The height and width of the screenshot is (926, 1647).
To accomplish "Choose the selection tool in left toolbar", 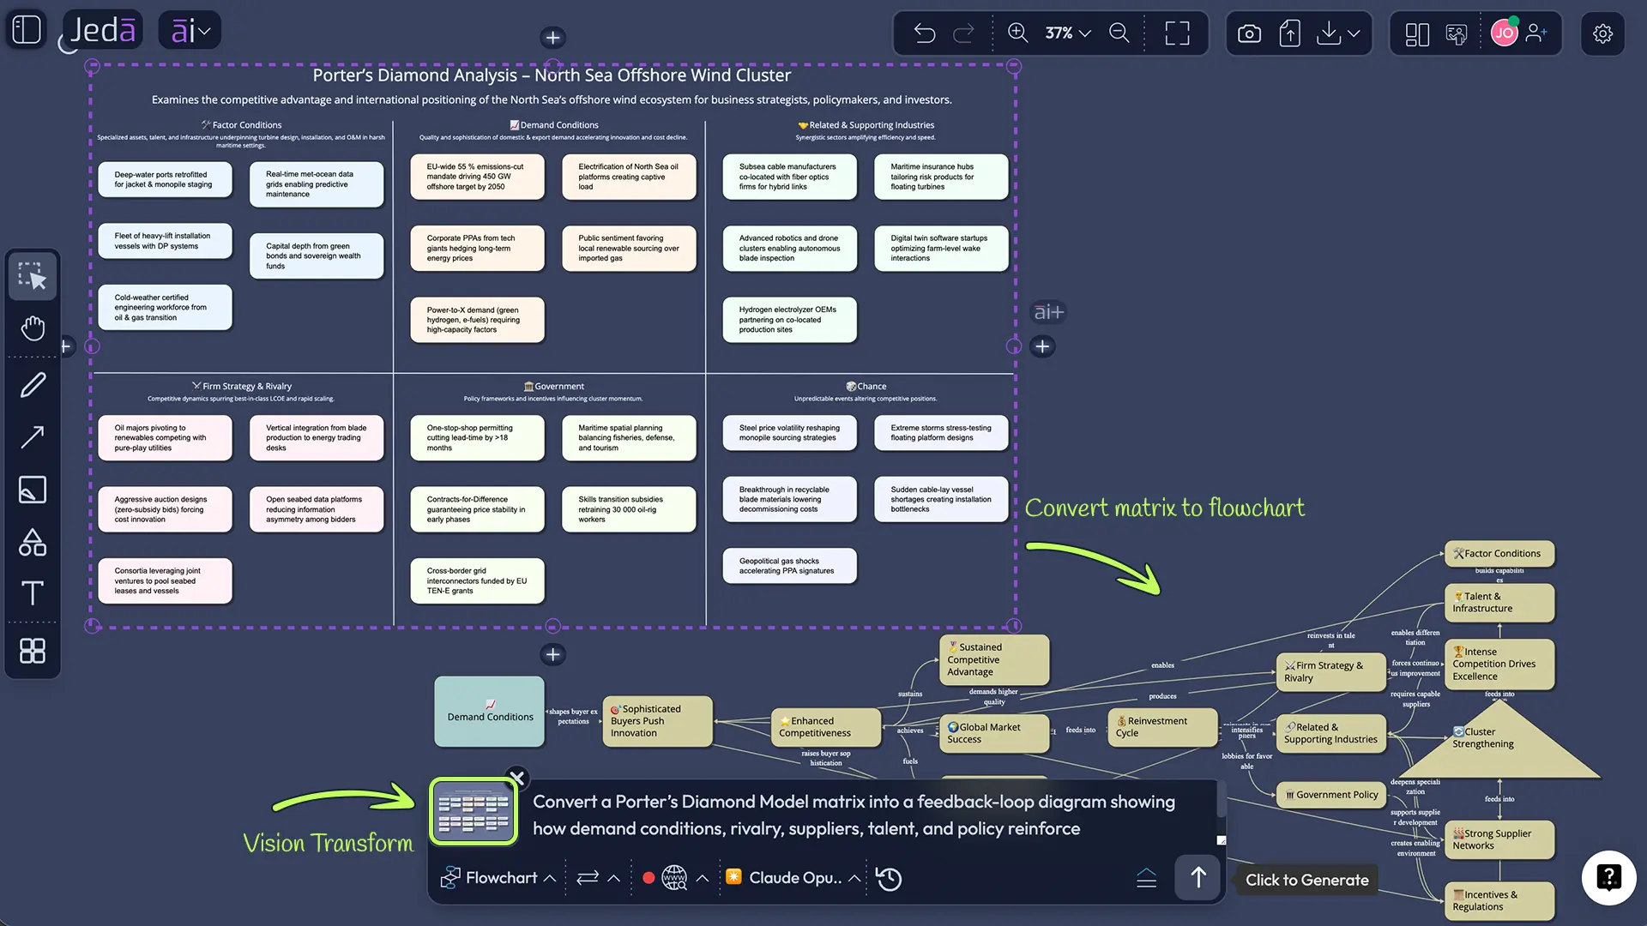I will (33, 276).
